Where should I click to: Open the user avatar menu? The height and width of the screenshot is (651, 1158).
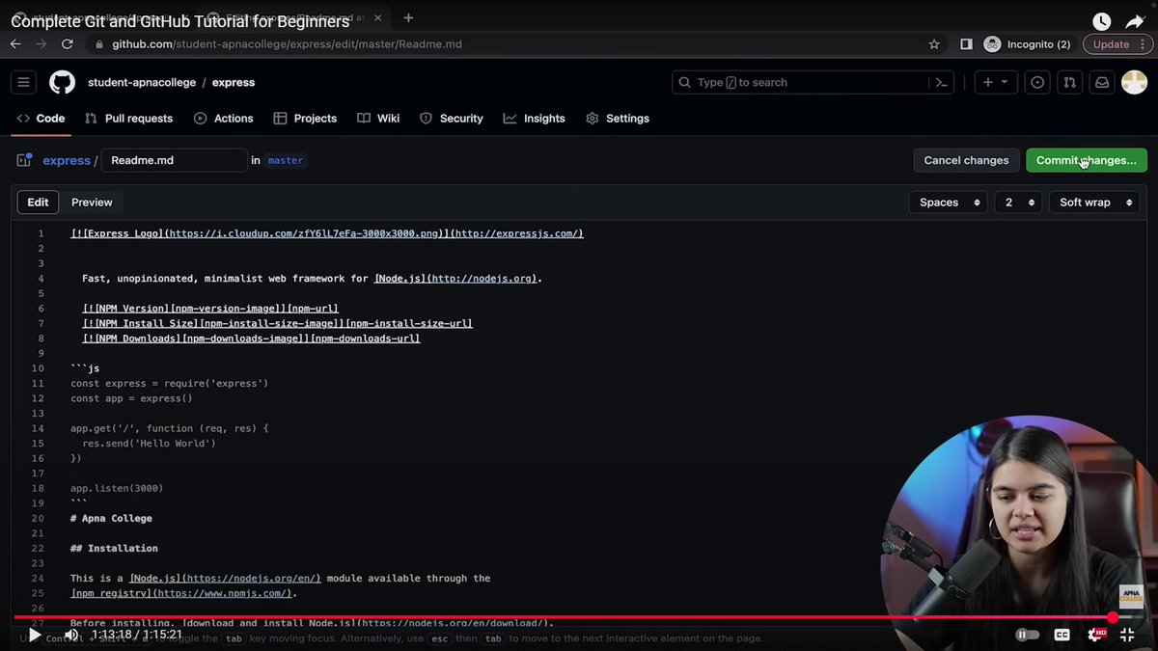pos(1134,82)
